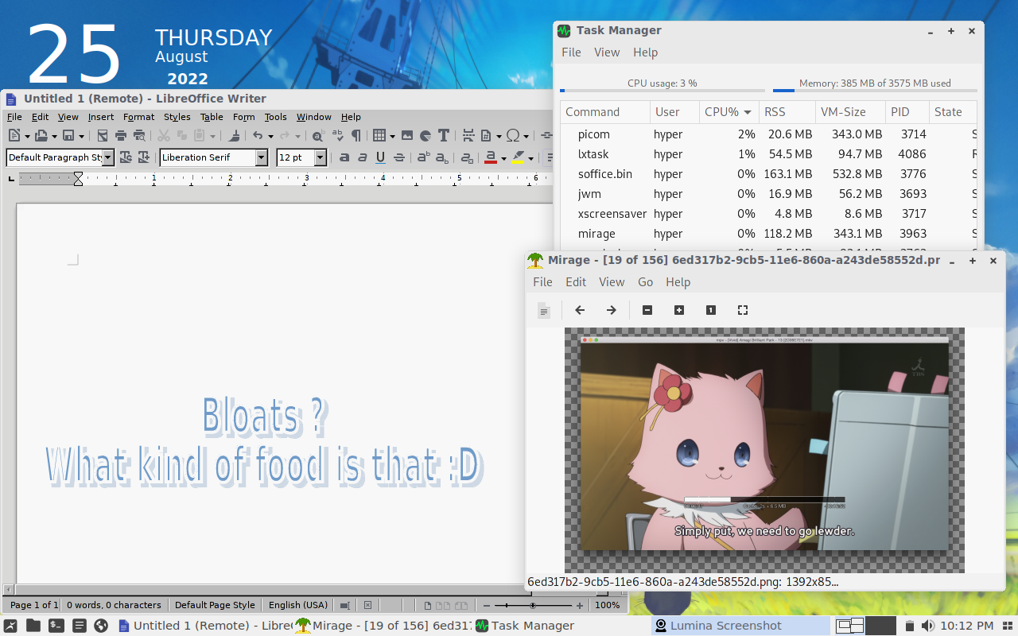Toggle formatting marks pilcrow icon
Image resolution: width=1018 pixels, height=636 pixels.
(x=356, y=136)
